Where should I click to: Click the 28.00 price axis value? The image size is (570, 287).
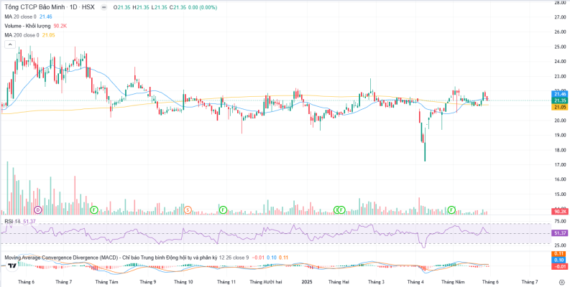pyautogui.click(x=560, y=2)
